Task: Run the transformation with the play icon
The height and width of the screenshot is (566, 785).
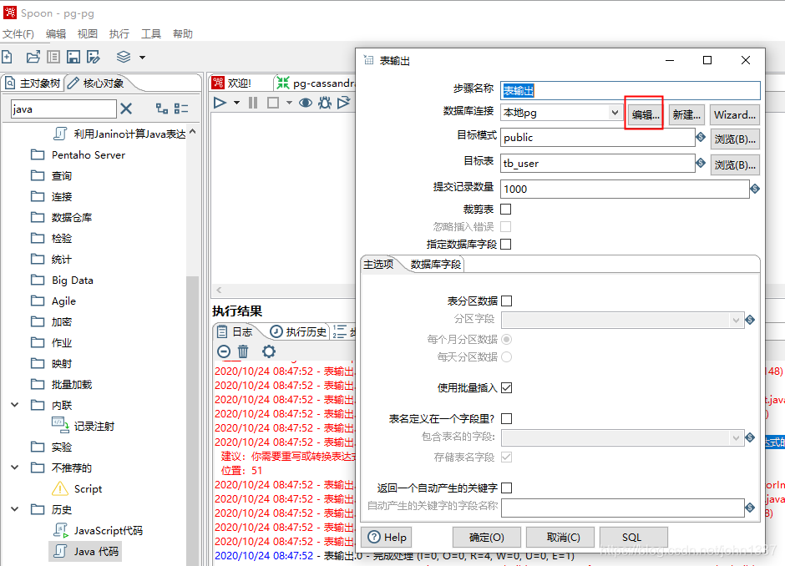Action: pyautogui.click(x=220, y=103)
